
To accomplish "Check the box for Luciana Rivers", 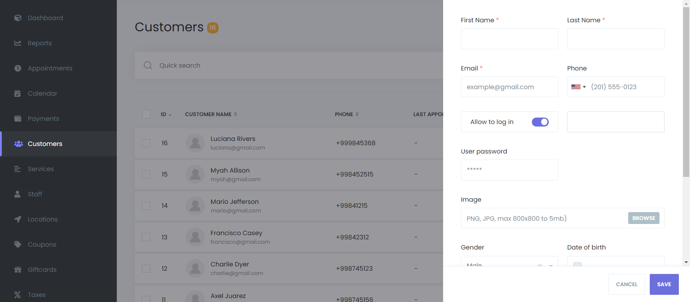I will (146, 143).
